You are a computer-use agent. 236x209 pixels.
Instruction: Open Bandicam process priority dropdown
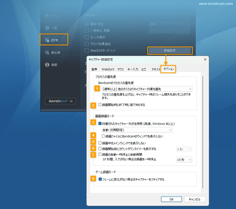tap(147, 89)
